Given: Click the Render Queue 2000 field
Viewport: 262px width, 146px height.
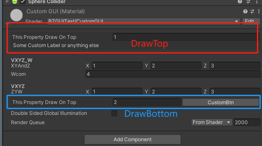Looking at the screenshot, I should (x=247, y=122).
